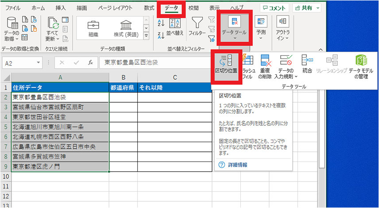This screenshot has height=208, width=379.
Task: Click the 都道府県 header cell
Action: (x=123, y=88)
